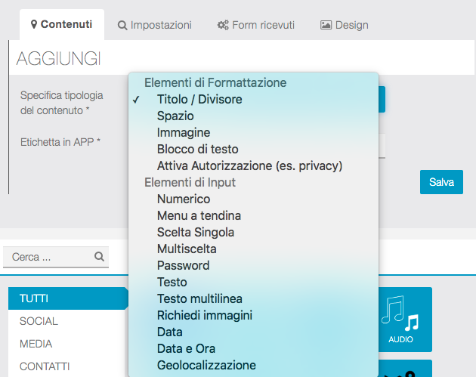Choose Attiva Autorizzazione (es. privacy)
This screenshot has height=377, width=476.
tap(249, 165)
